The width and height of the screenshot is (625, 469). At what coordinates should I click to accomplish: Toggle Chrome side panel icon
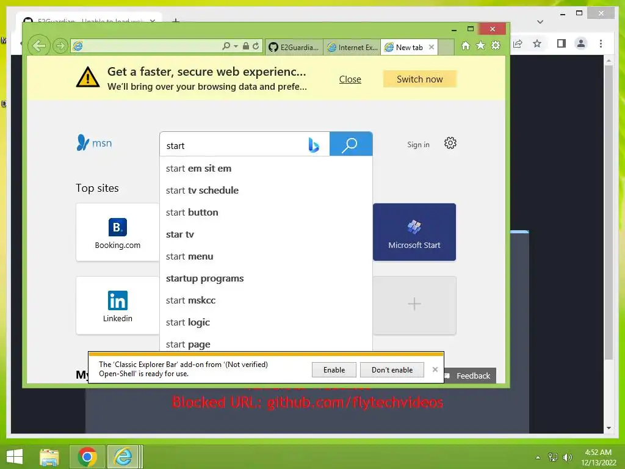coord(562,43)
